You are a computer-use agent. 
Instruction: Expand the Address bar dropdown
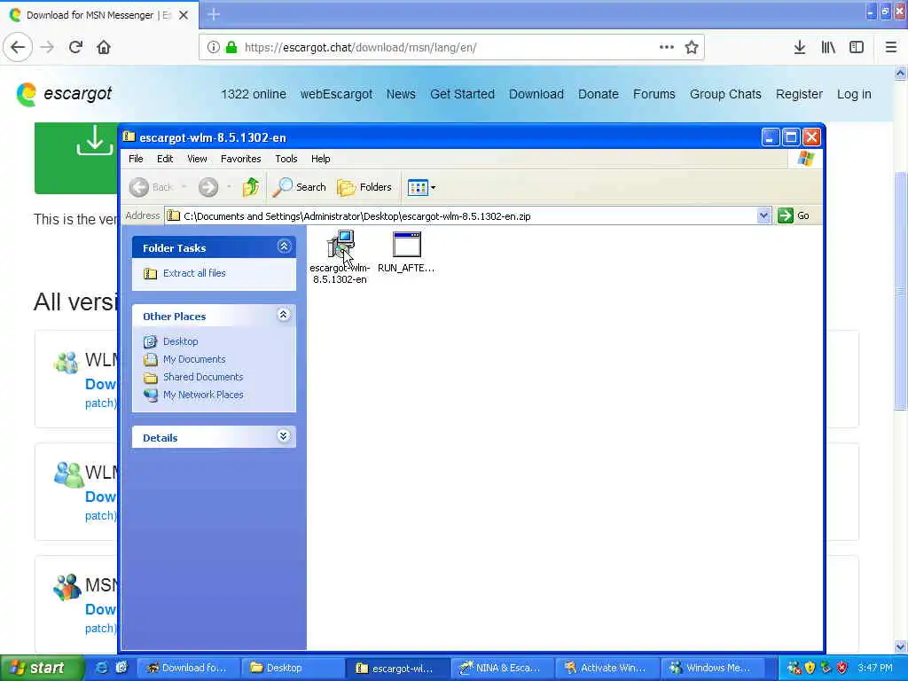point(763,216)
